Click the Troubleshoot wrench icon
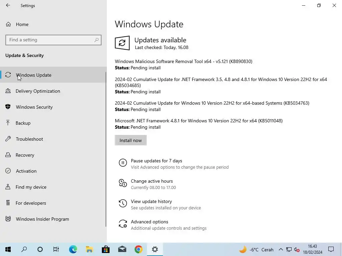The width and height of the screenshot is (342, 256). click(8, 139)
